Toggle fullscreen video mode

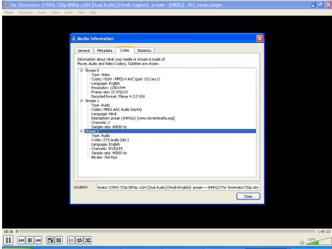[x=50, y=240]
